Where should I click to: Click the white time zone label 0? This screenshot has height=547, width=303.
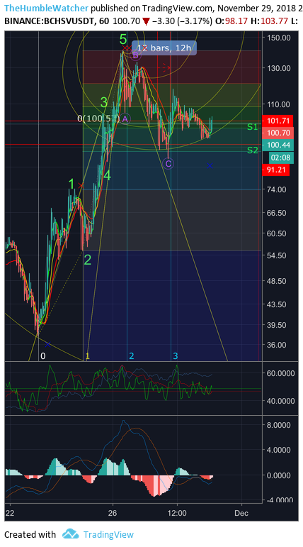coord(43,356)
